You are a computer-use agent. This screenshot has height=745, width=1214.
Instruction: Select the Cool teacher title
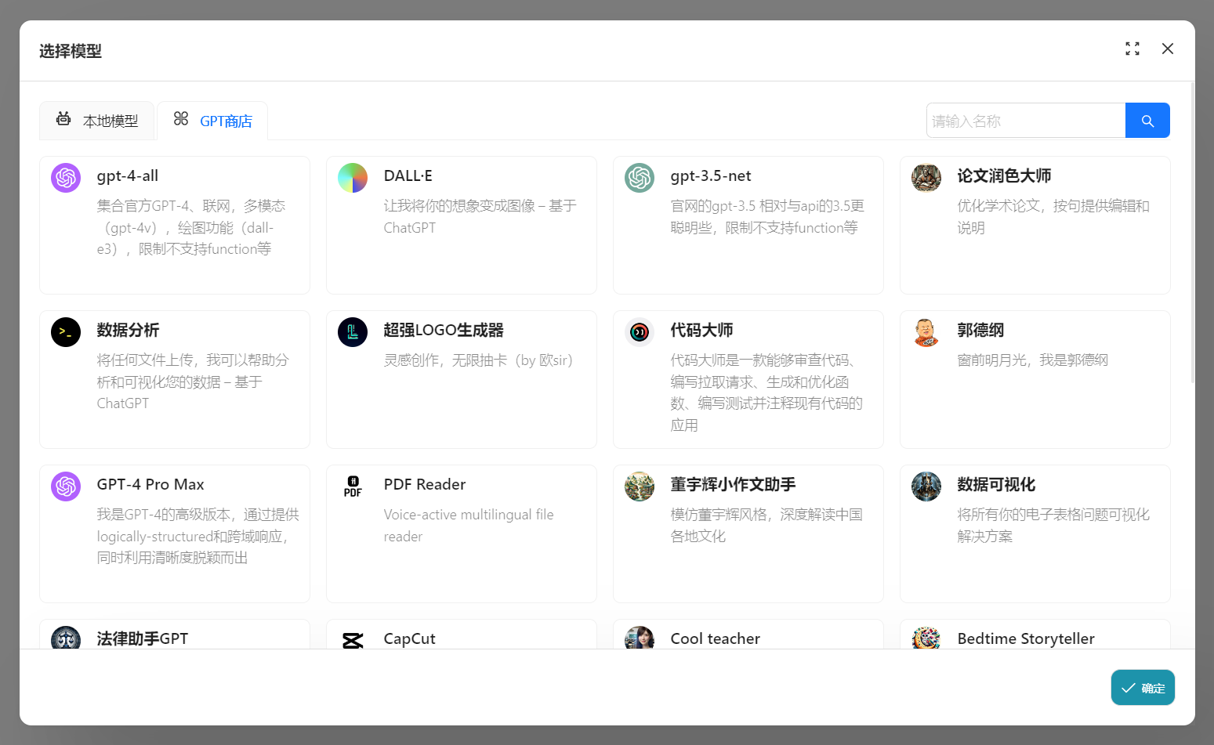click(716, 639)
